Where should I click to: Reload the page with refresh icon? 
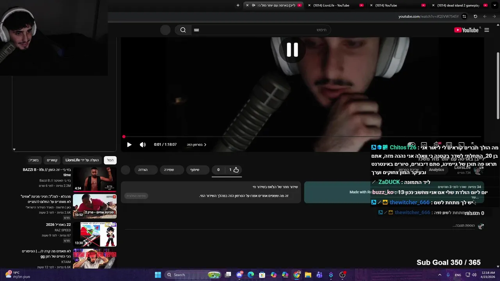(x=475, y=16)
